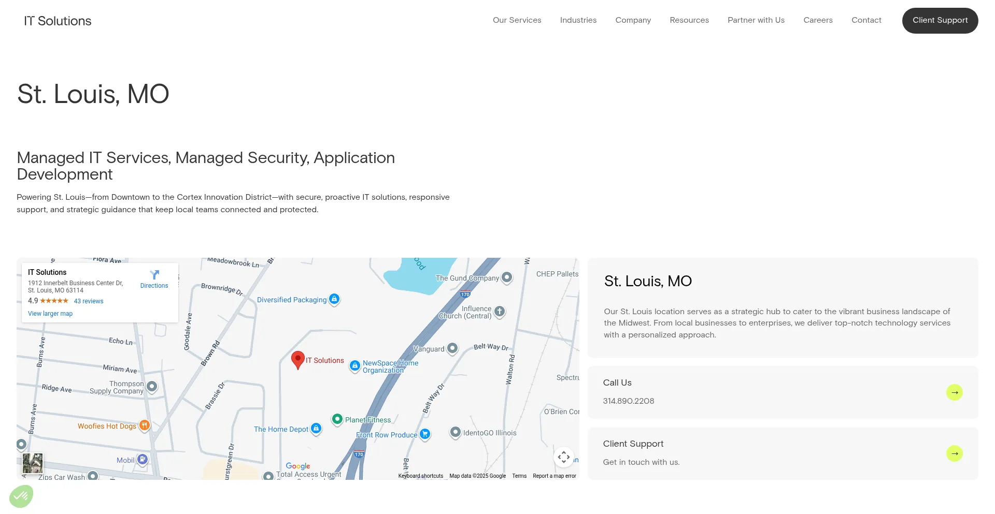Click the 43 reviews link
The width and height of the screenshot is (995, 514).
89,301
